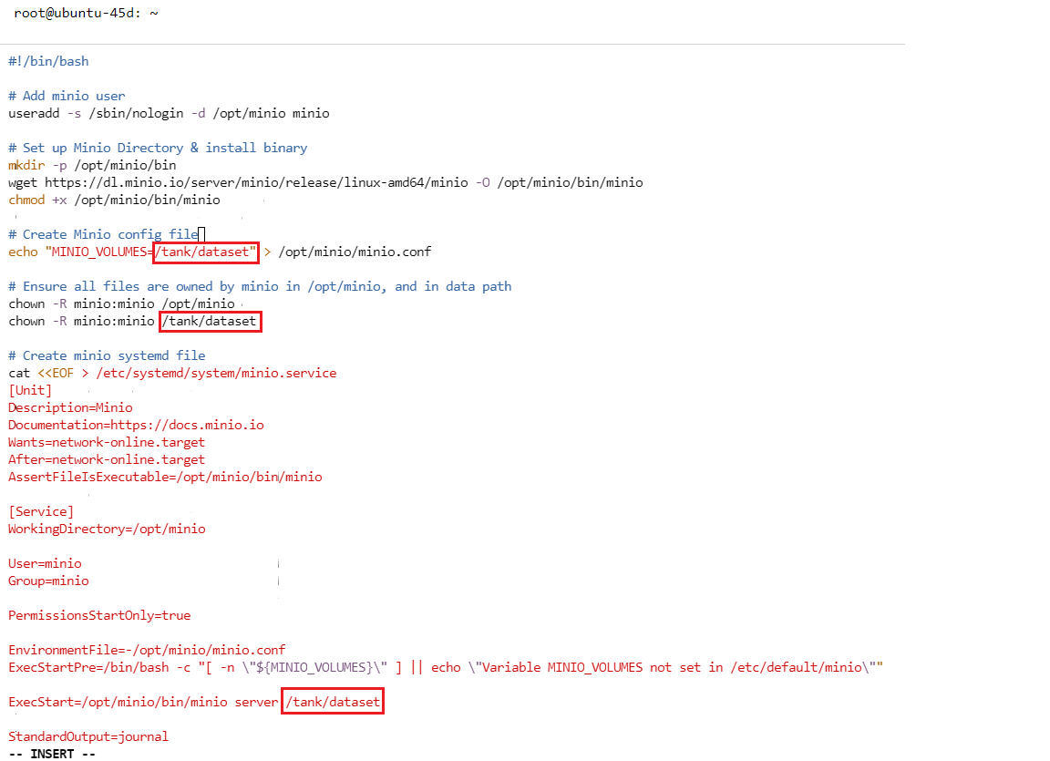Click '/tank/dataset' on the chown line

(x=210, y=322)
